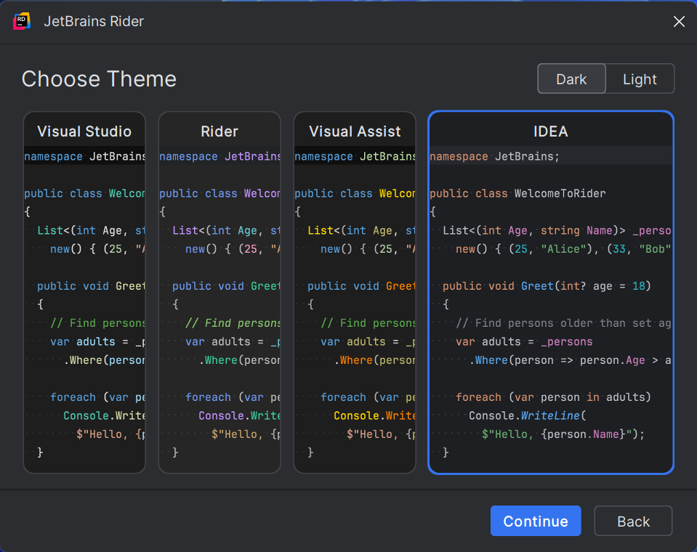Click the Choose Theme heading
Screen dimensions: 697x552
point(99,79)
